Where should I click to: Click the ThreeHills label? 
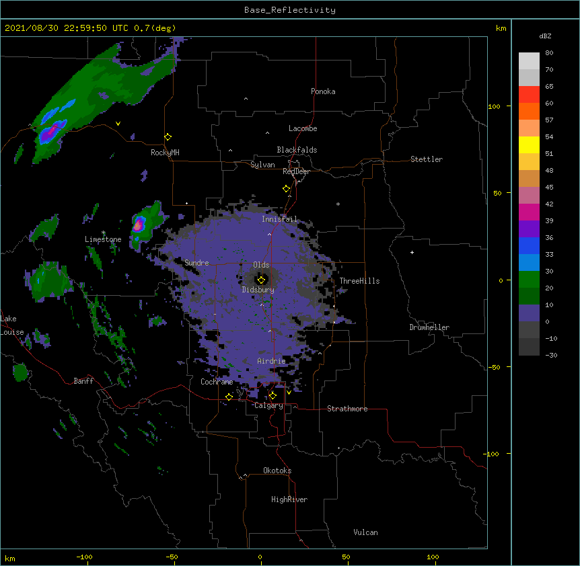tap(359, 281)
